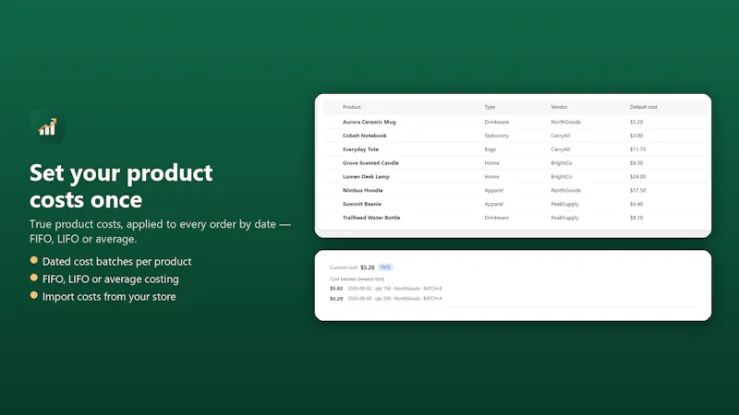Click PeakSupply vendor in Summit Beanie row
739x415 pixels.
click(x=564, y=204)
